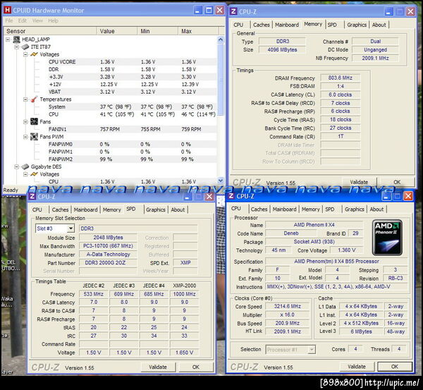Viewport: 423px width, 390px height.
Task: Click the Temperatures thermometer icon
Action: pyautogui.click(x=34, y=99)
